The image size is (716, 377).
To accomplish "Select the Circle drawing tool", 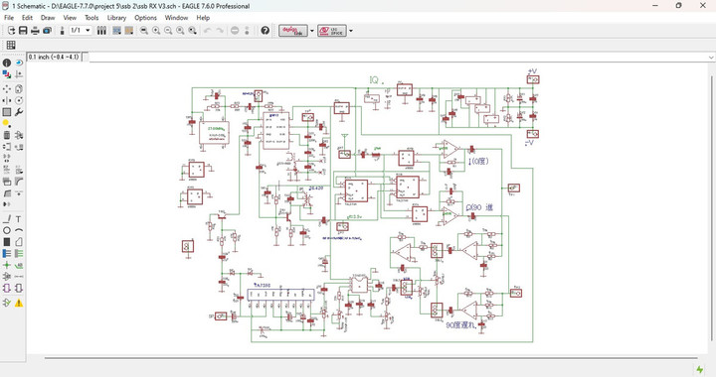I will (6, 230).
